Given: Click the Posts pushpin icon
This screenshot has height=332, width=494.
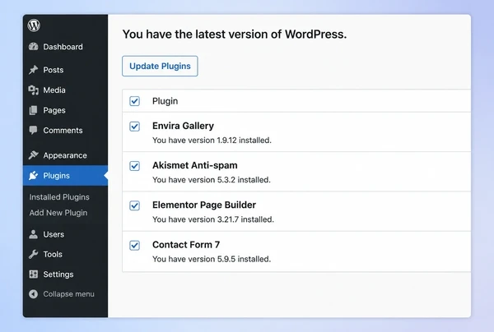Looking at the screenshot, I should pyautogui.click(x=34, y=70).
